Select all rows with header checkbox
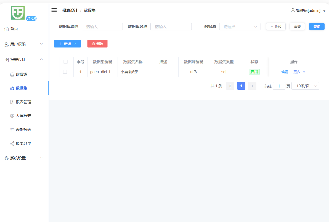This screenshot has height=222, width=329. tap(65, 62)
